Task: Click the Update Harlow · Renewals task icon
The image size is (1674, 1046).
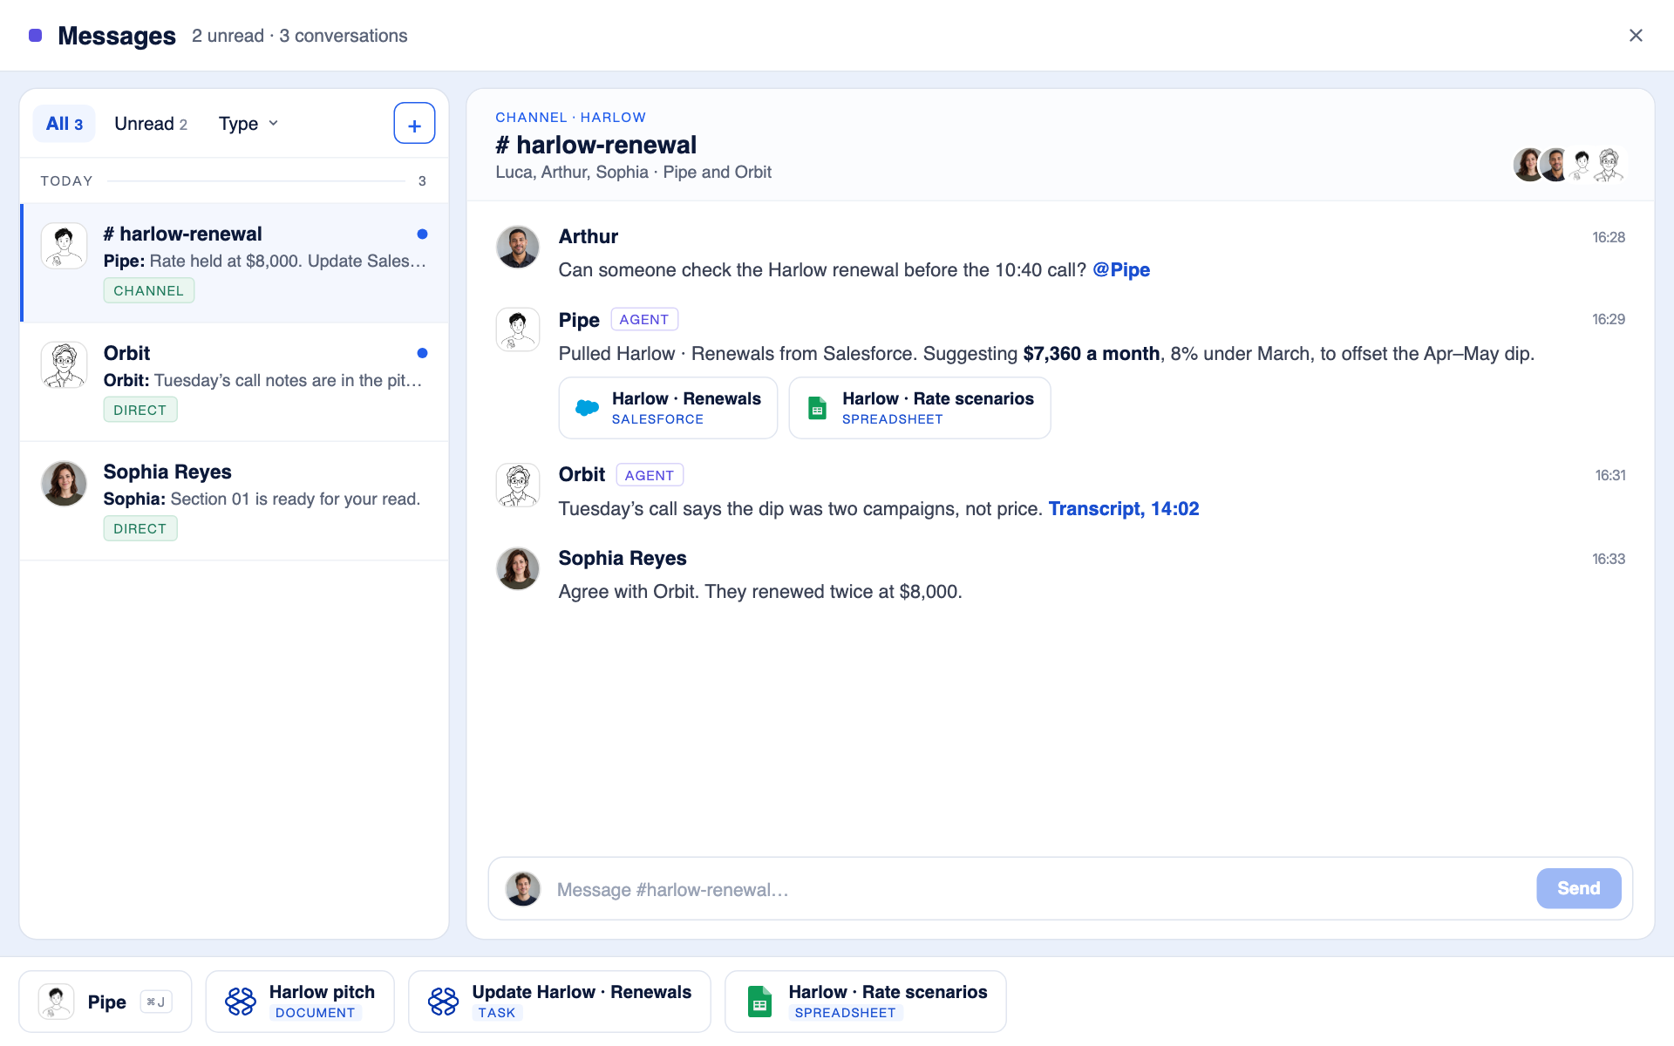Action: pos(443,1002)
